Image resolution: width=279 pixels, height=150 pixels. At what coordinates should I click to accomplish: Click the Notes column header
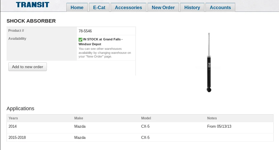click(x=212, y=118)
